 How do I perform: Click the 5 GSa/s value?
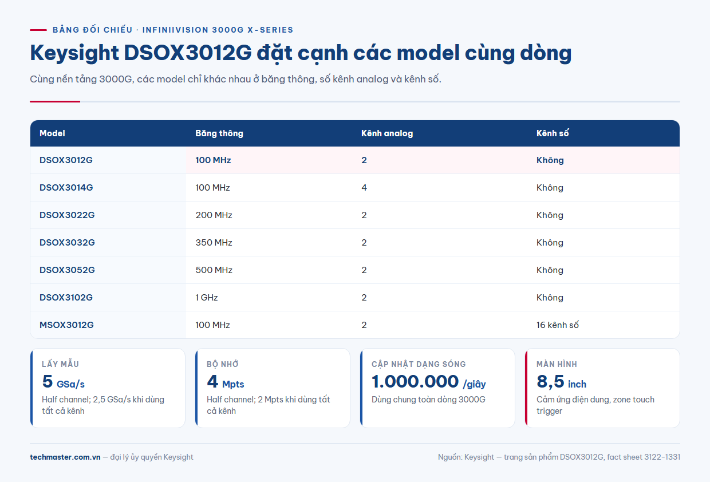tap(63, 382)
